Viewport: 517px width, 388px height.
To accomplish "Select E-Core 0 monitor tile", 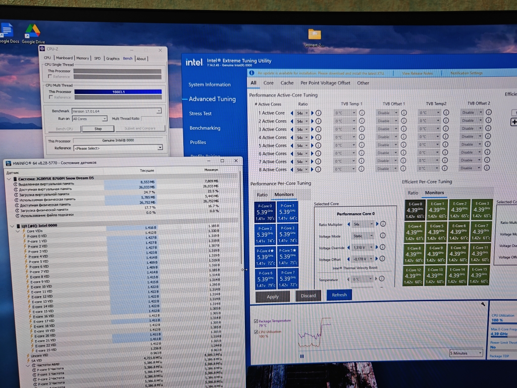I will (x=415, y=210).
